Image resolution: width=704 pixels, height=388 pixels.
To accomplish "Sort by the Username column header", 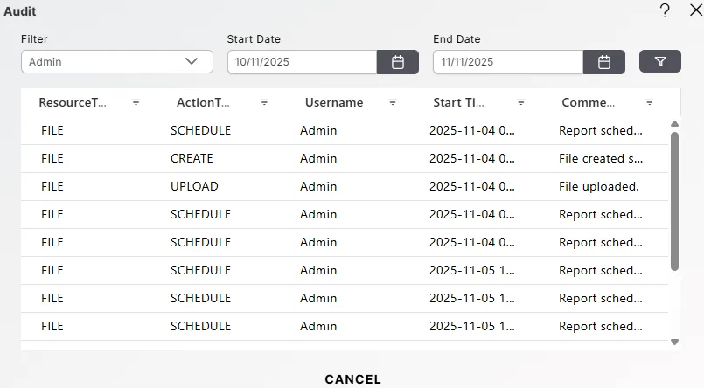I will [334, 102].
